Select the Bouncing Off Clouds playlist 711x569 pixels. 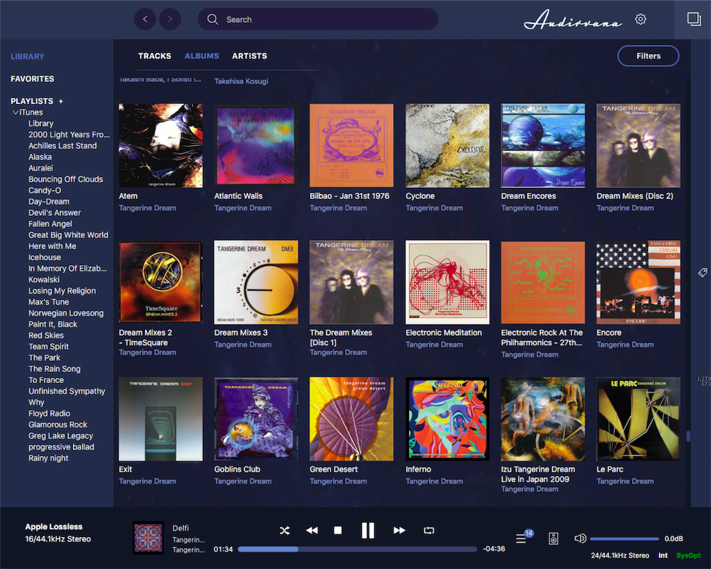[x=66, y=180]
